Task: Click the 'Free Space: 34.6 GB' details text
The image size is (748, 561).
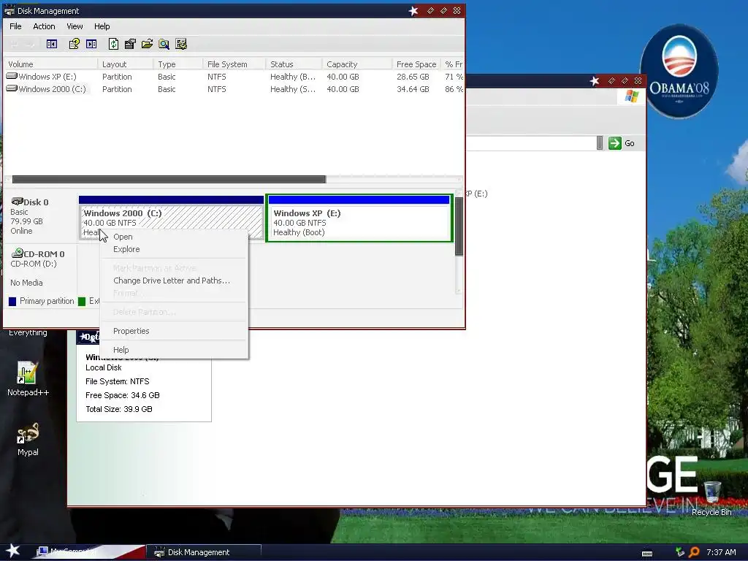Action: click(123, 395)
